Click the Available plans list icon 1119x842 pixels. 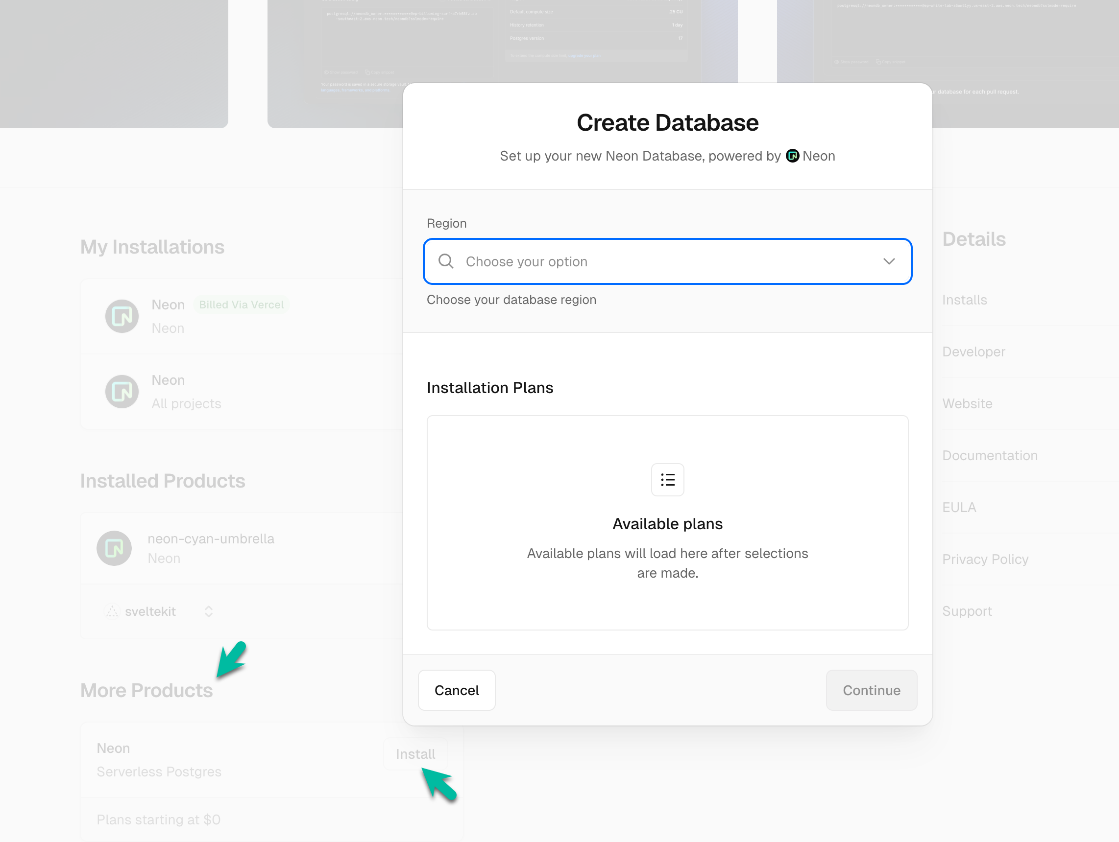(x=667, y=480)
